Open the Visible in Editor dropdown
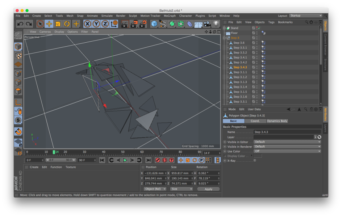Image resolution: width=342 pixels, height=217 pixels. tap(287, 142)
